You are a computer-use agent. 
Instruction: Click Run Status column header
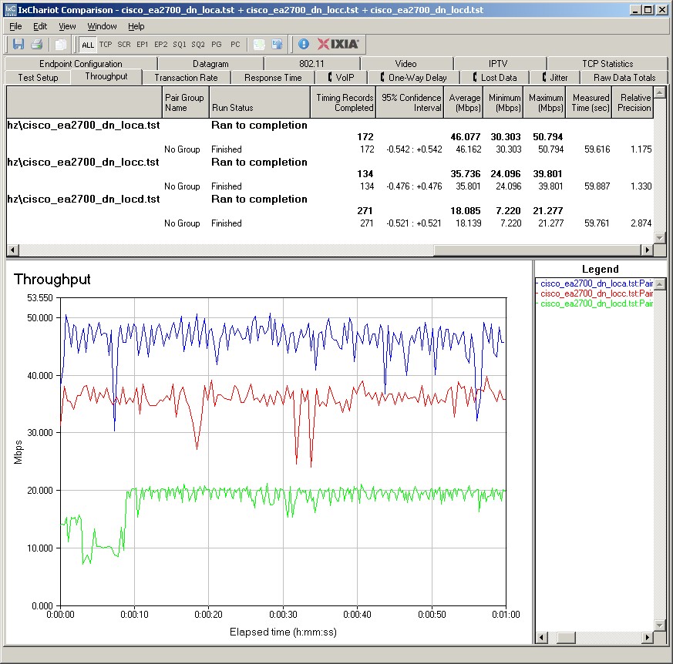(260, 102)
